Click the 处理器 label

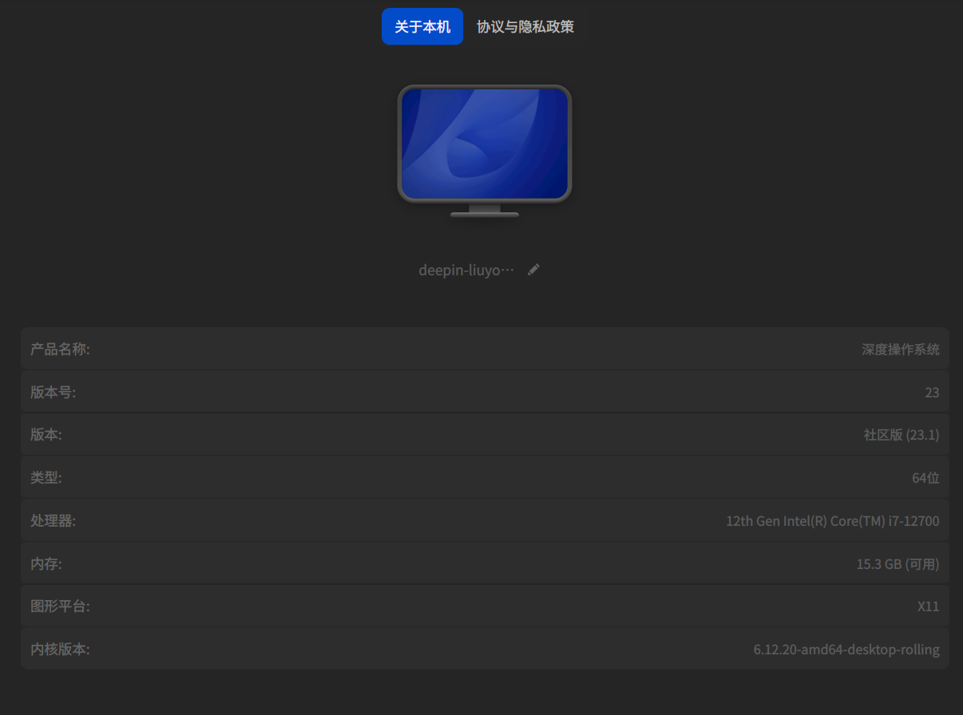[x=53, y=520]
